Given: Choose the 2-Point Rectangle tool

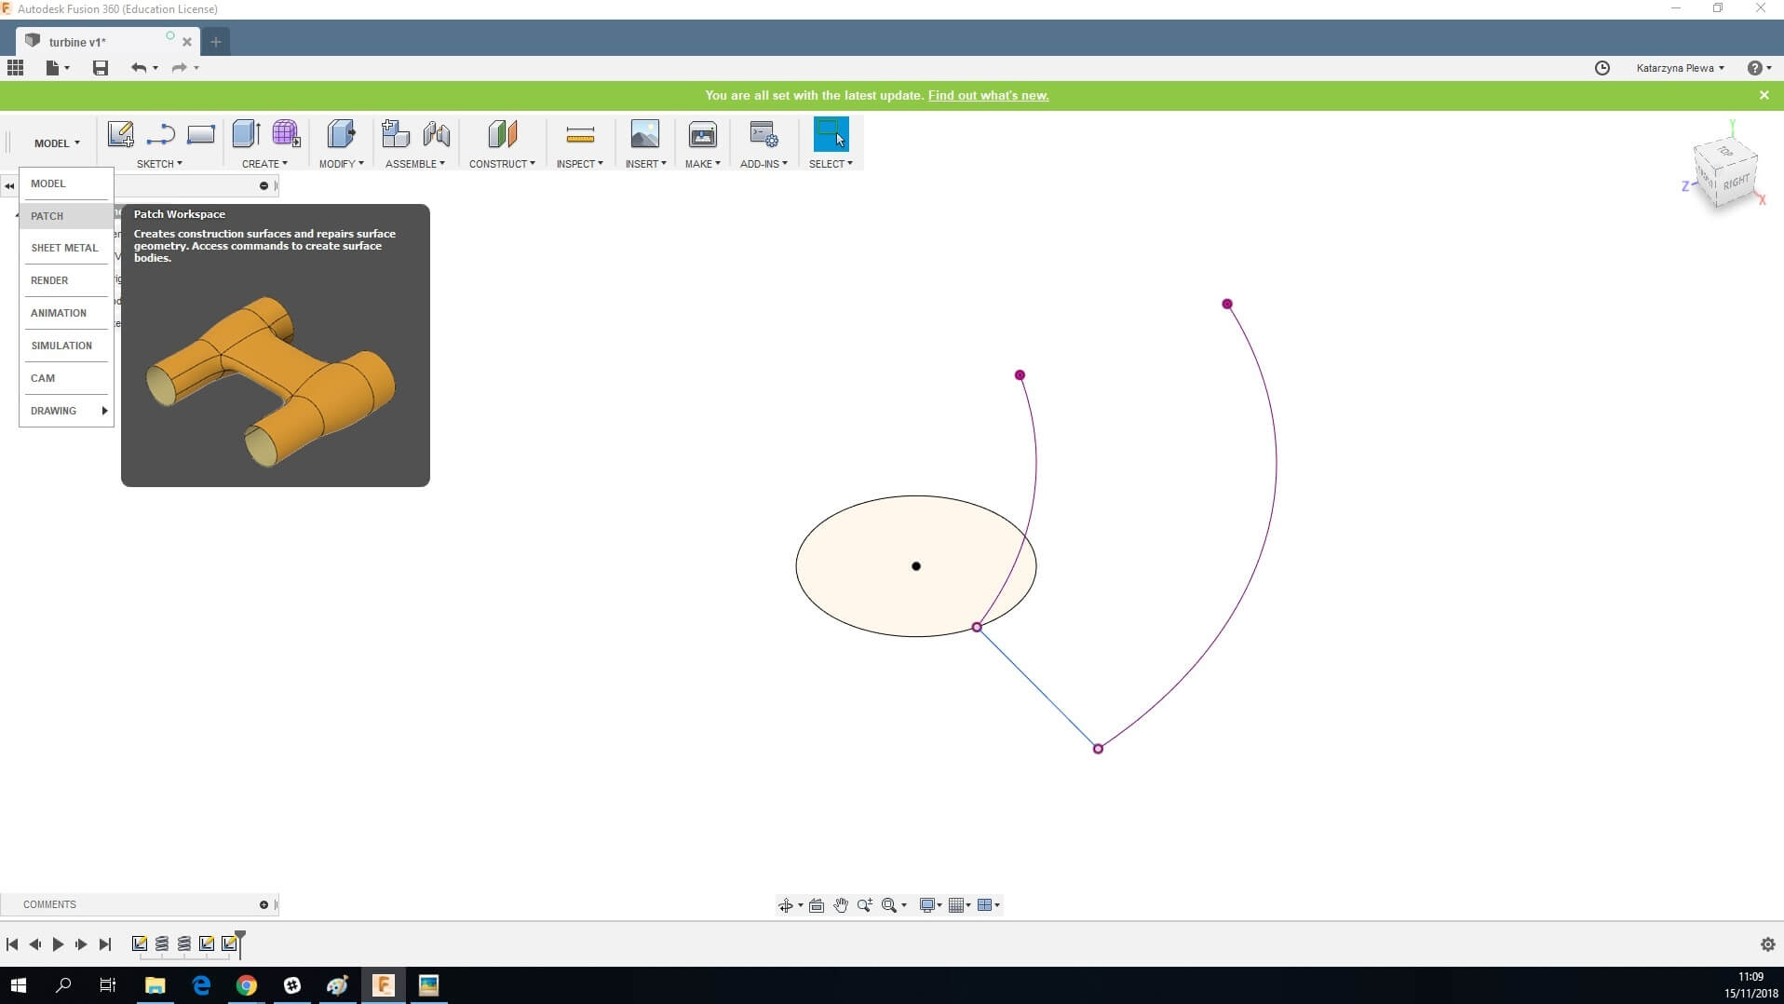Looking at the screenshot, I should 200,134.
